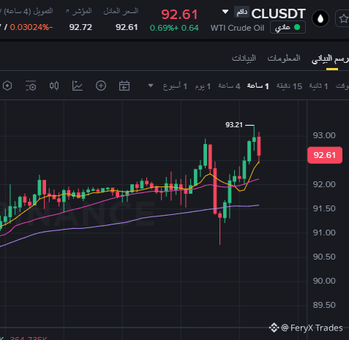The width and height of the screenshot is (349, 340).
Task: Click the oil drop CLUSDT logo
Action: coord(320,18)
